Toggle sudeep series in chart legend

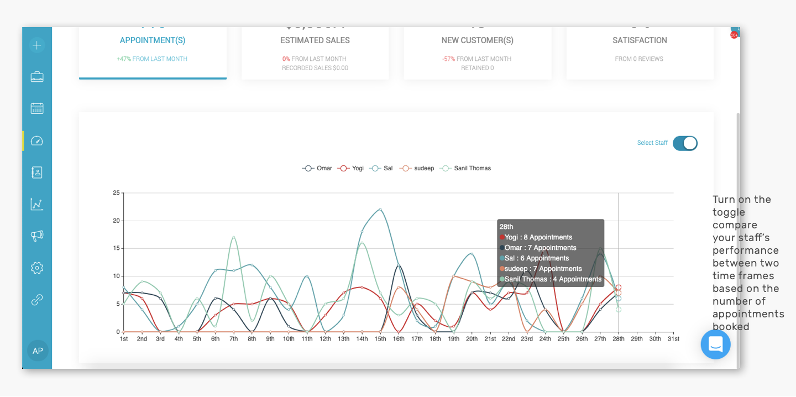(x=417, y=168)
